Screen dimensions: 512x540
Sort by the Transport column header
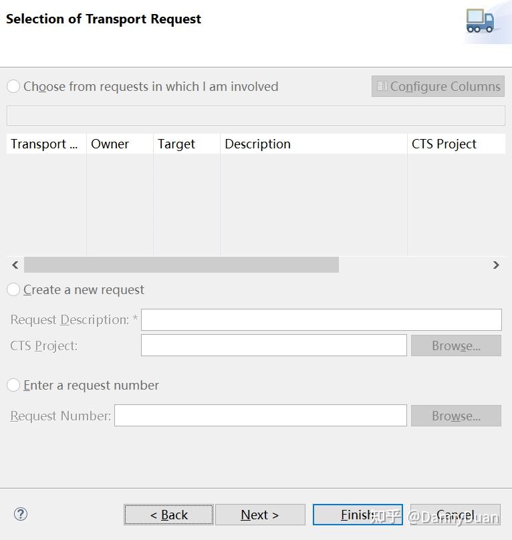tap(45, 144)
